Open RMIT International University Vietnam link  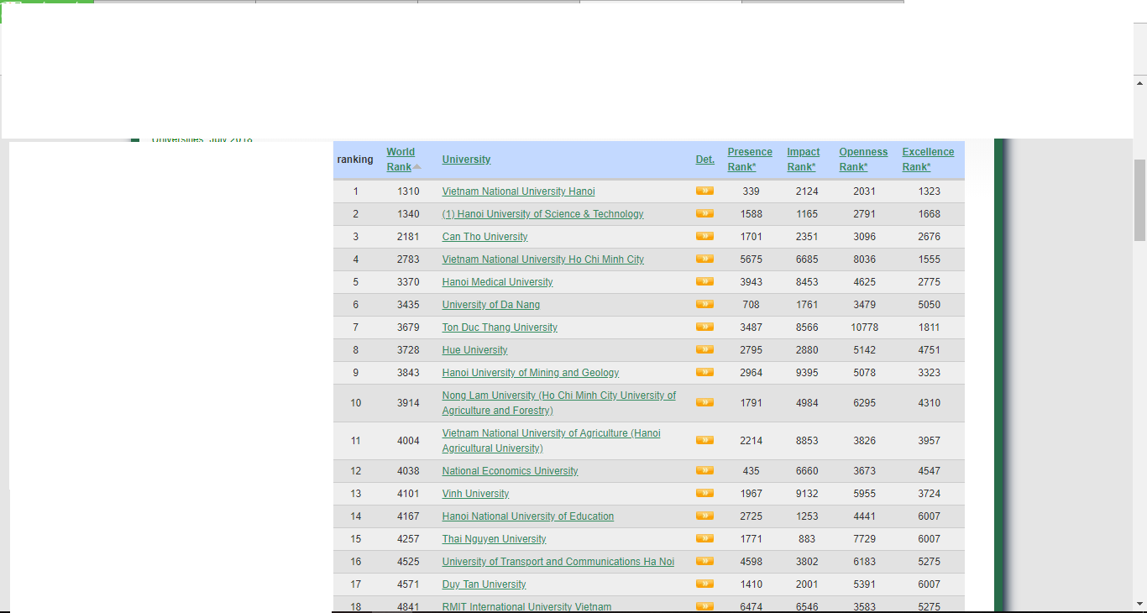coord(526,607)
